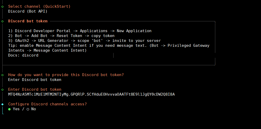The width and height of the screenshot is (261, 129).
Task: Click the blue active diamond beside Configure Discord channels
Action: pos(2,104)
